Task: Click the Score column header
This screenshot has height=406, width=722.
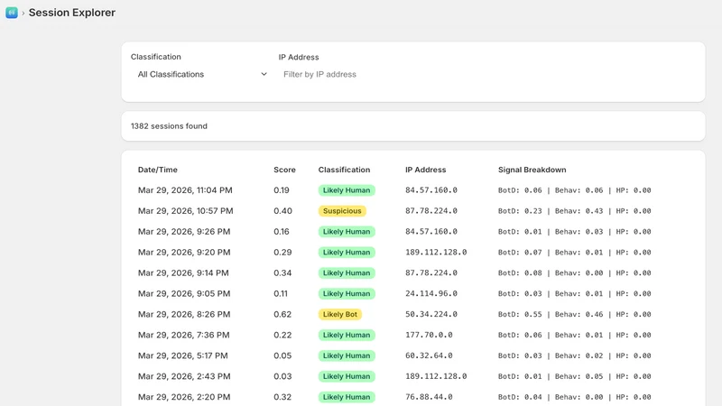Action: [284, 170]
